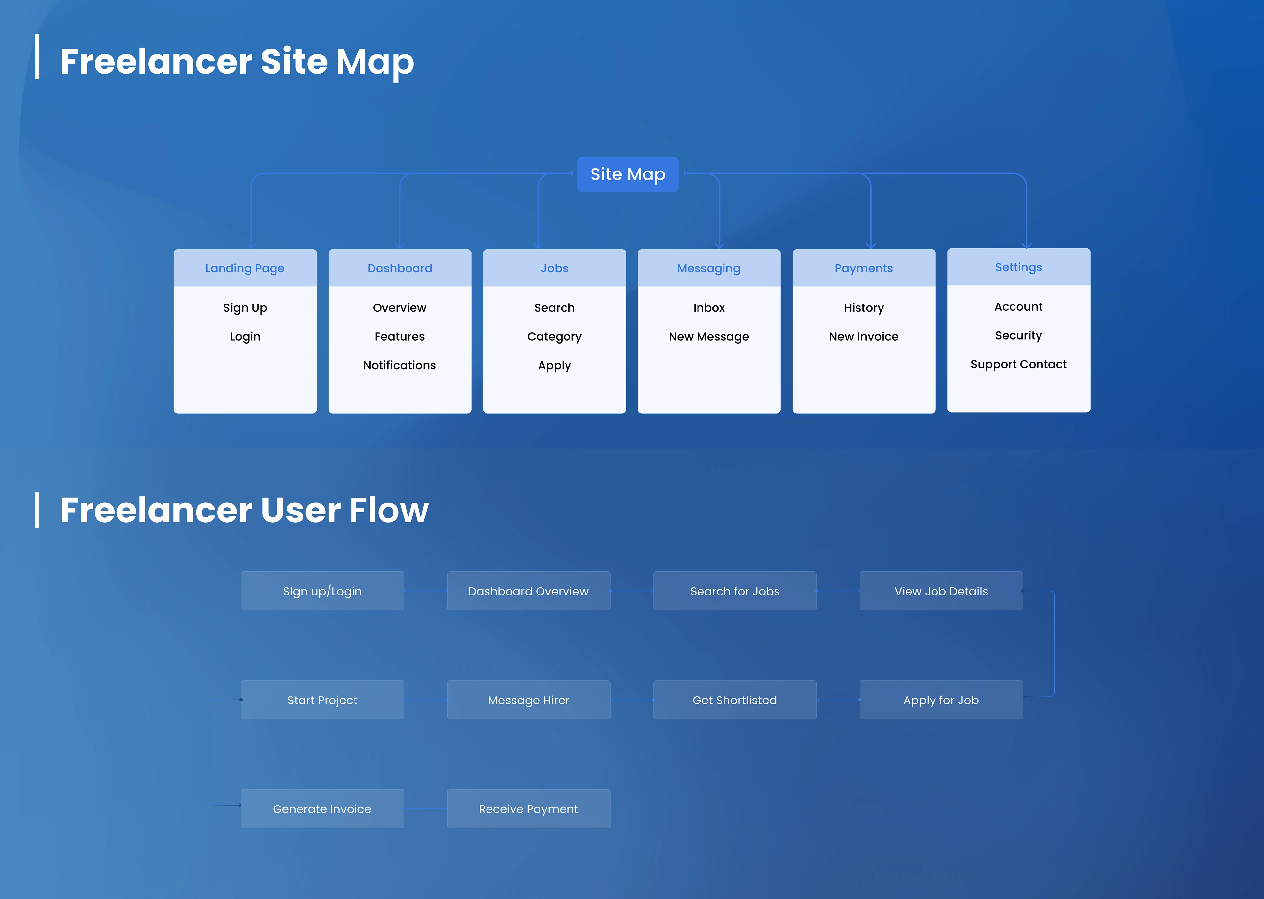
Task: Select the Messaging card header
Action: (709, 268)
